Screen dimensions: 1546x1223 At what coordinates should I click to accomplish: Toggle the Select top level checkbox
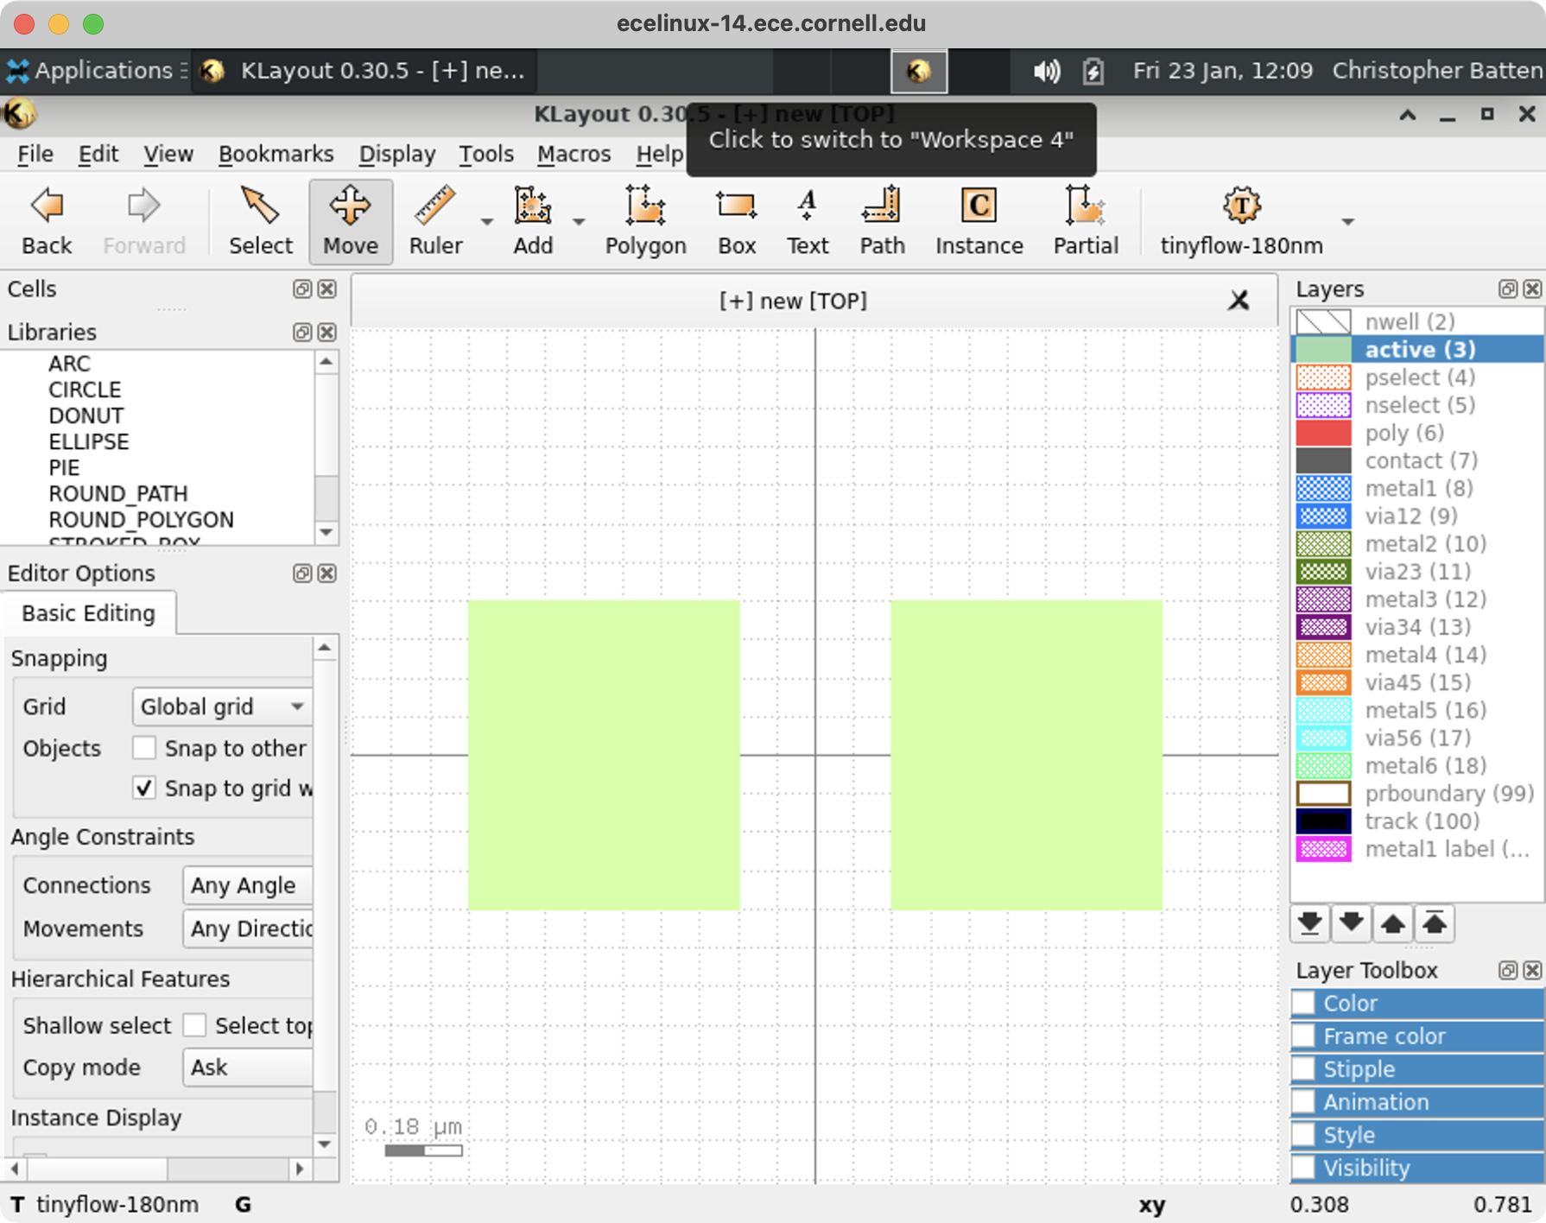coord(195,1025)
